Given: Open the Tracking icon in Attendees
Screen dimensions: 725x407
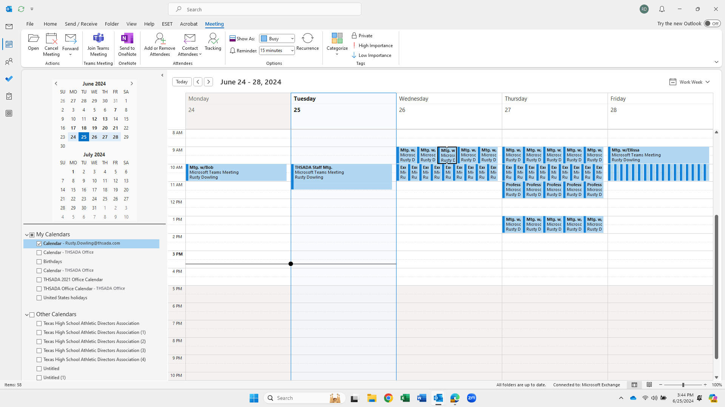Looking at the screenshot, I should point(213,39).
